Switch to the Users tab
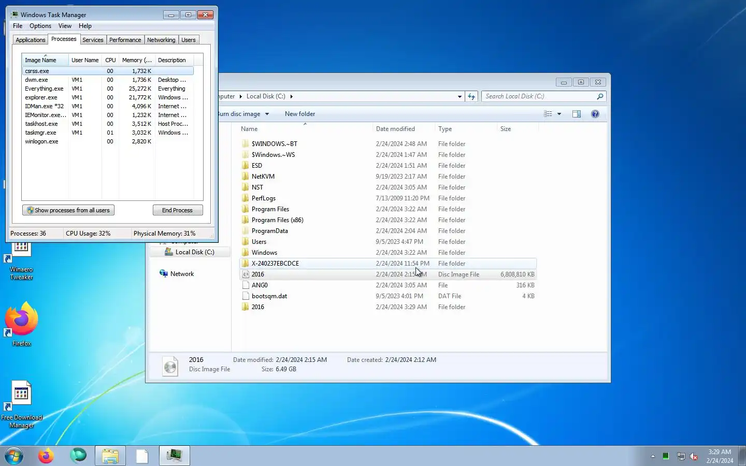The width and height of the screenshot is (746, 466). coord(189,40)
